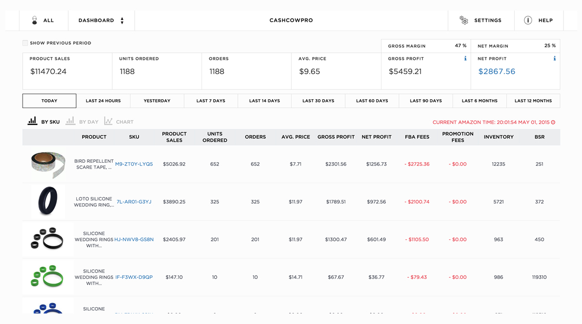Click Net Profit info icon

pos(555,58)
